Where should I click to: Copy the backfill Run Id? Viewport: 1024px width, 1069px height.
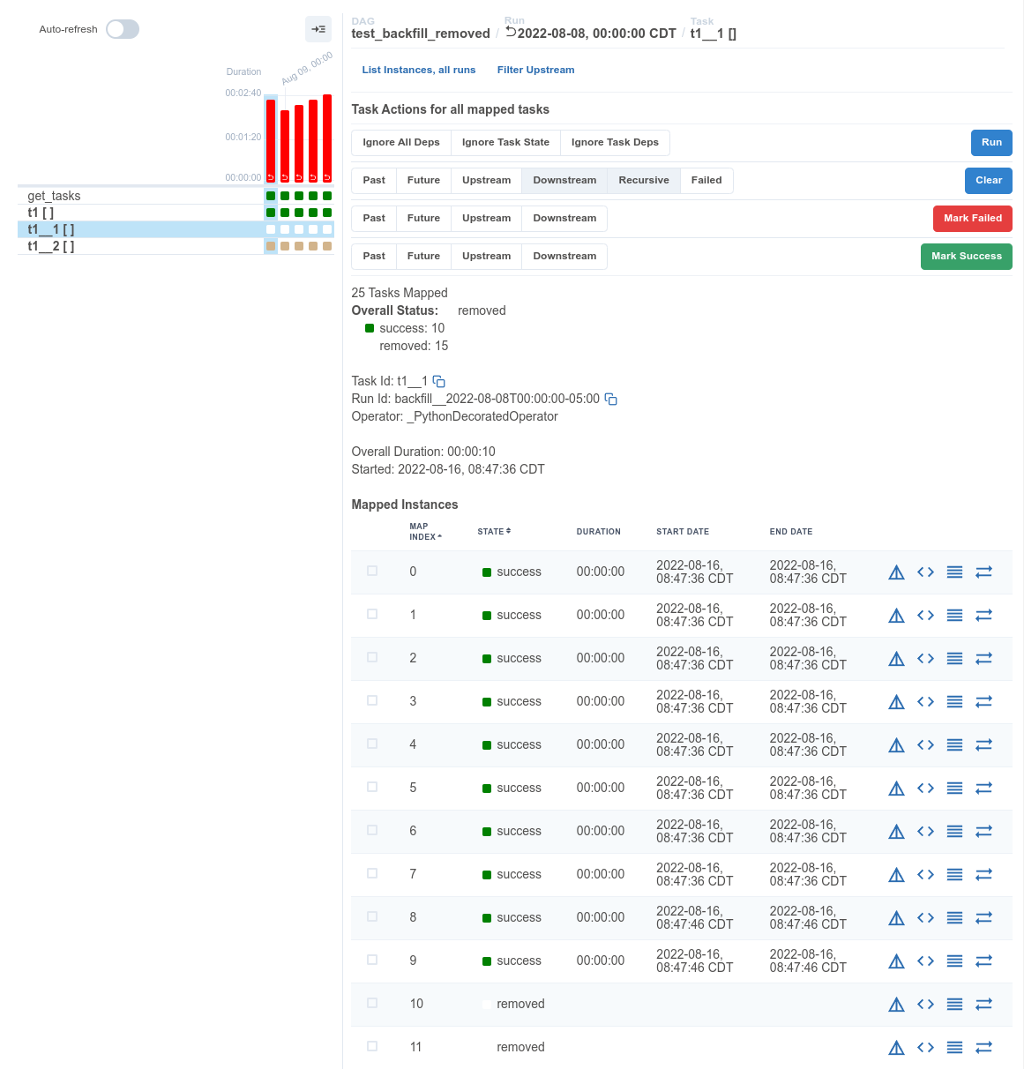pyautogui.click(x=610, y=399)
